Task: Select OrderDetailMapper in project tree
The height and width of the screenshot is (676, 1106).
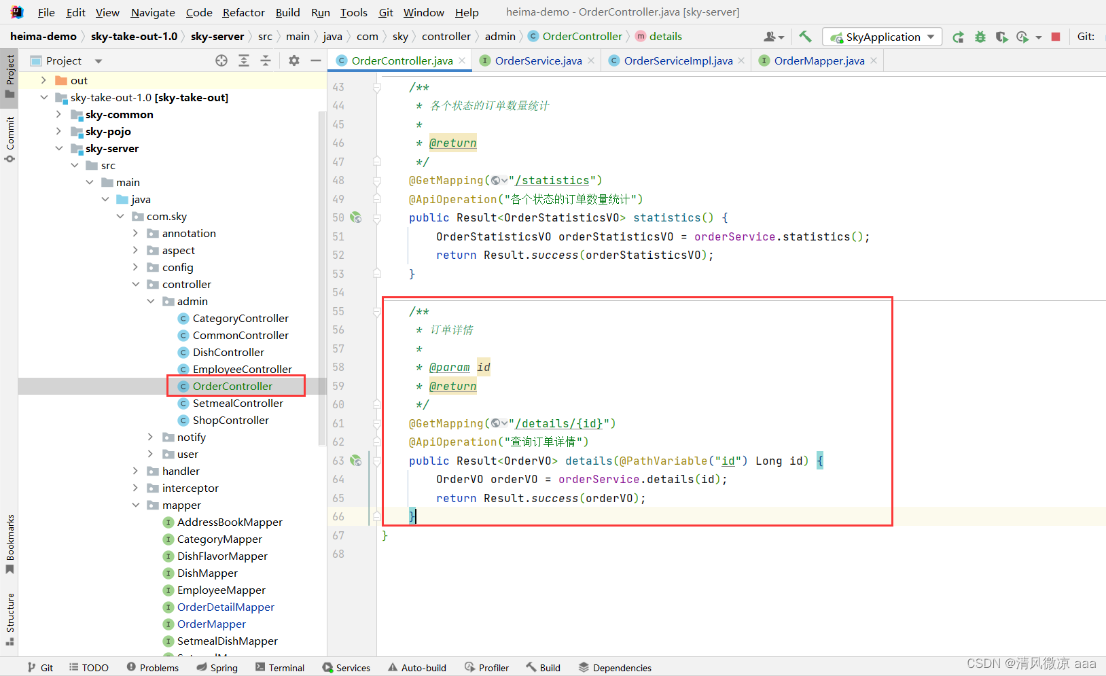Action: coord(226,607)
